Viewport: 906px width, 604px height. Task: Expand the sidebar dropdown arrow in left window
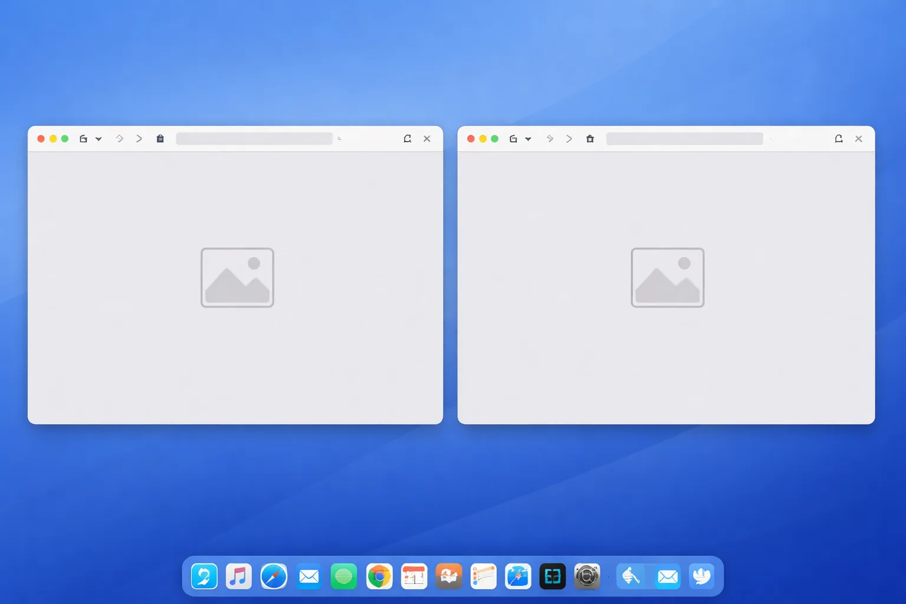tap(99, 139)
